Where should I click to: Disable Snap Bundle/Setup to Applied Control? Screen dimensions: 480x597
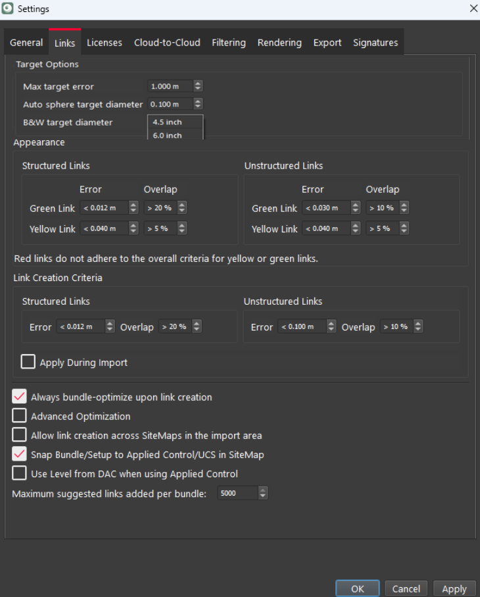(20, 454)
